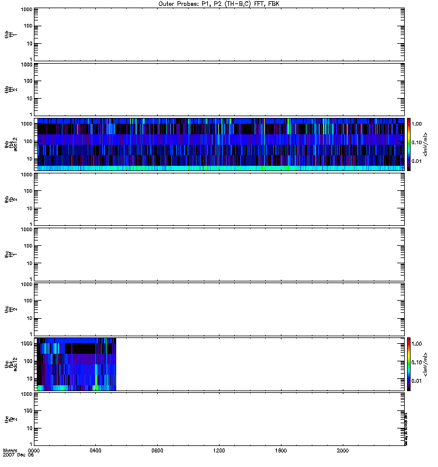Screen dimensions: 438x467
Task: Click the 0800 time axis label
Action: click(158, 451)
